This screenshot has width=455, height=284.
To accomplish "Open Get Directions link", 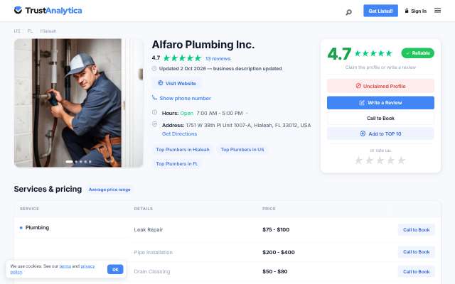I will pos(179,134).
